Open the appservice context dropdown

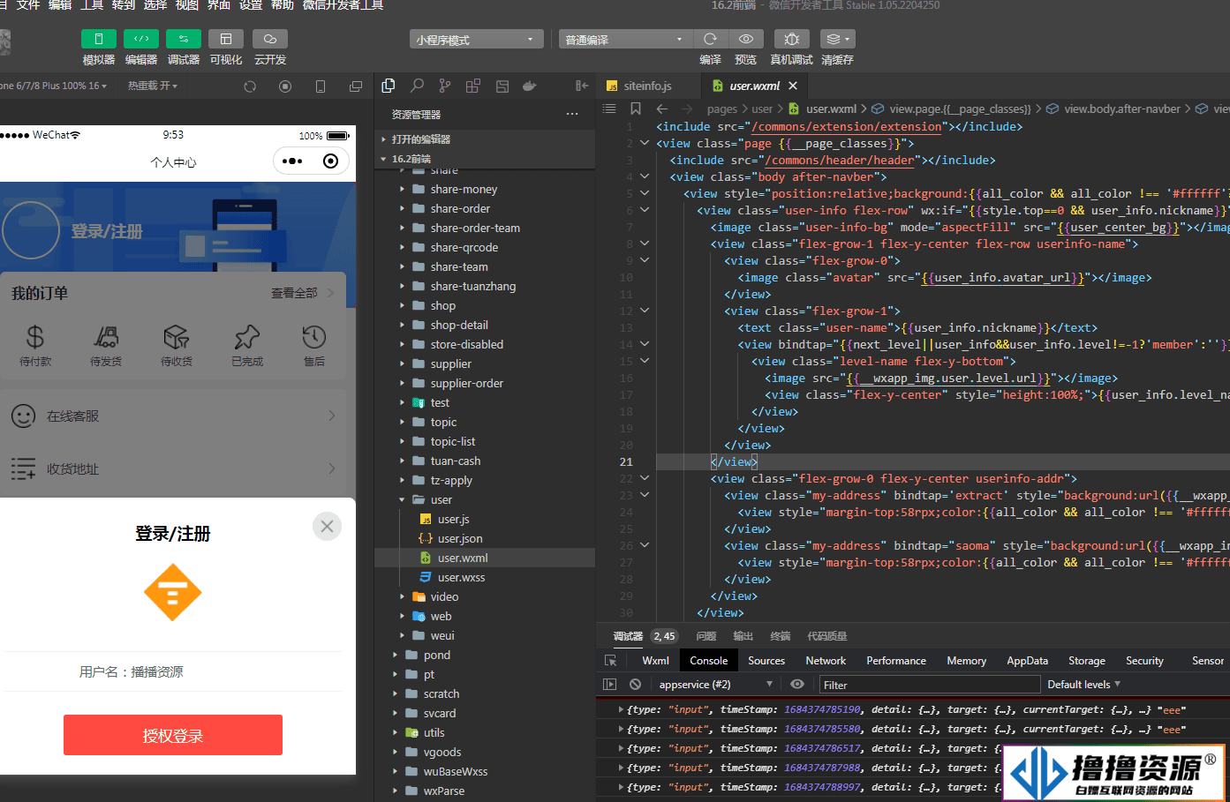click(x=715, y=684)
